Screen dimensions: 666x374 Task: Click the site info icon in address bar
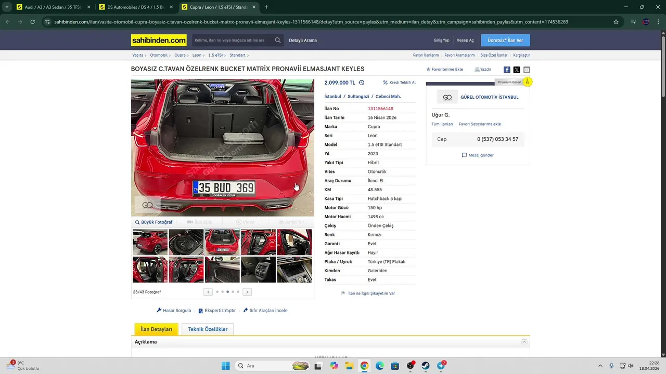pos(47,22)
